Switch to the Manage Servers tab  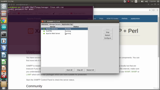pyautogui.click(x=55, y=24)
